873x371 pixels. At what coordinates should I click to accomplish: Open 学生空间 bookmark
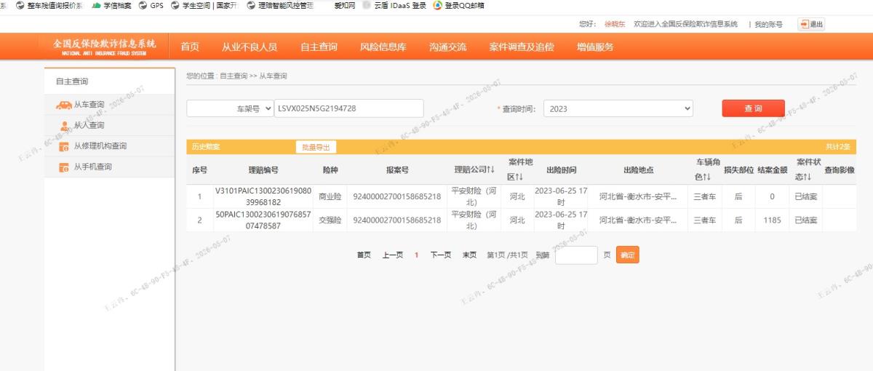204,5
